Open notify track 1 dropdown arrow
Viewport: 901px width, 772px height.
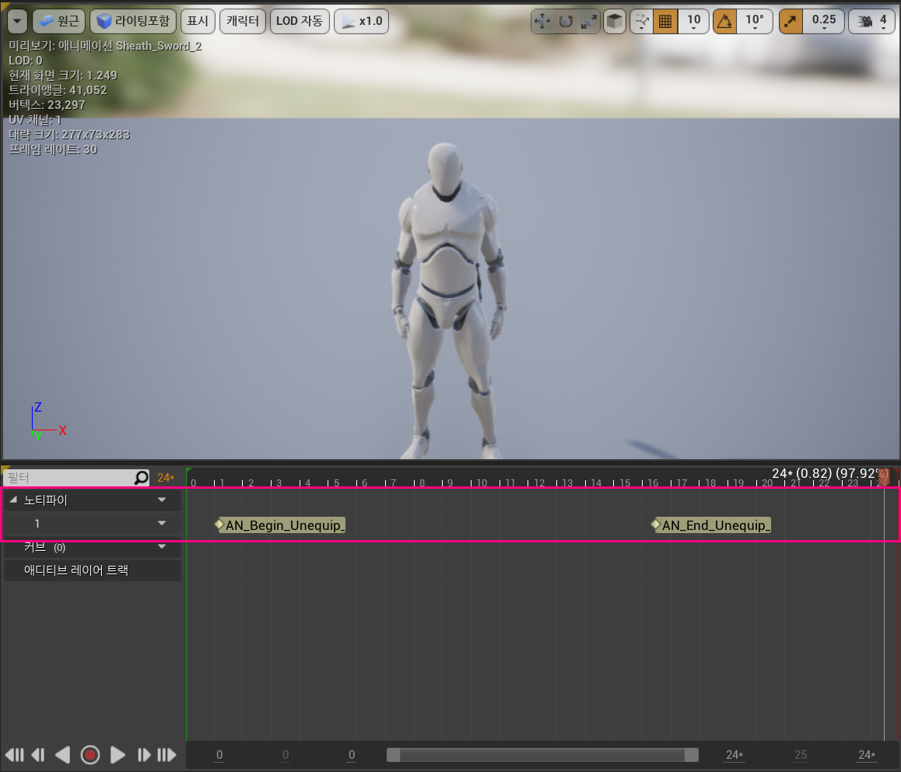pyautogui.click(x=162, y=523)
